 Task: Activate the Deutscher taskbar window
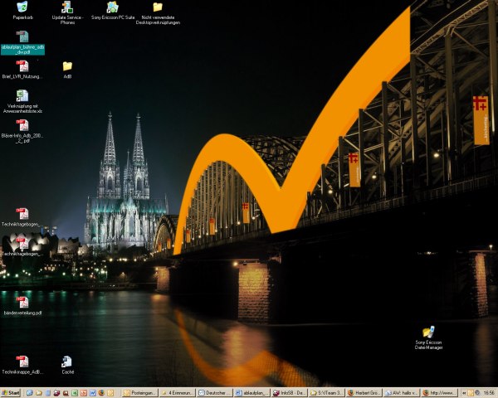(x=214, y=392)
